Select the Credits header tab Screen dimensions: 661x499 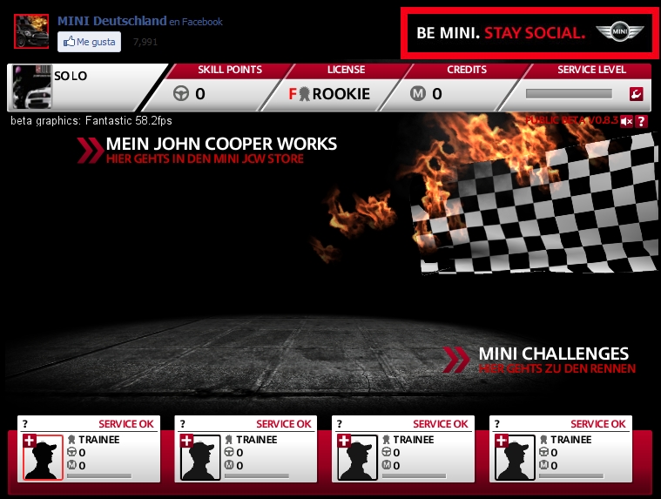[x=467, y=70]
